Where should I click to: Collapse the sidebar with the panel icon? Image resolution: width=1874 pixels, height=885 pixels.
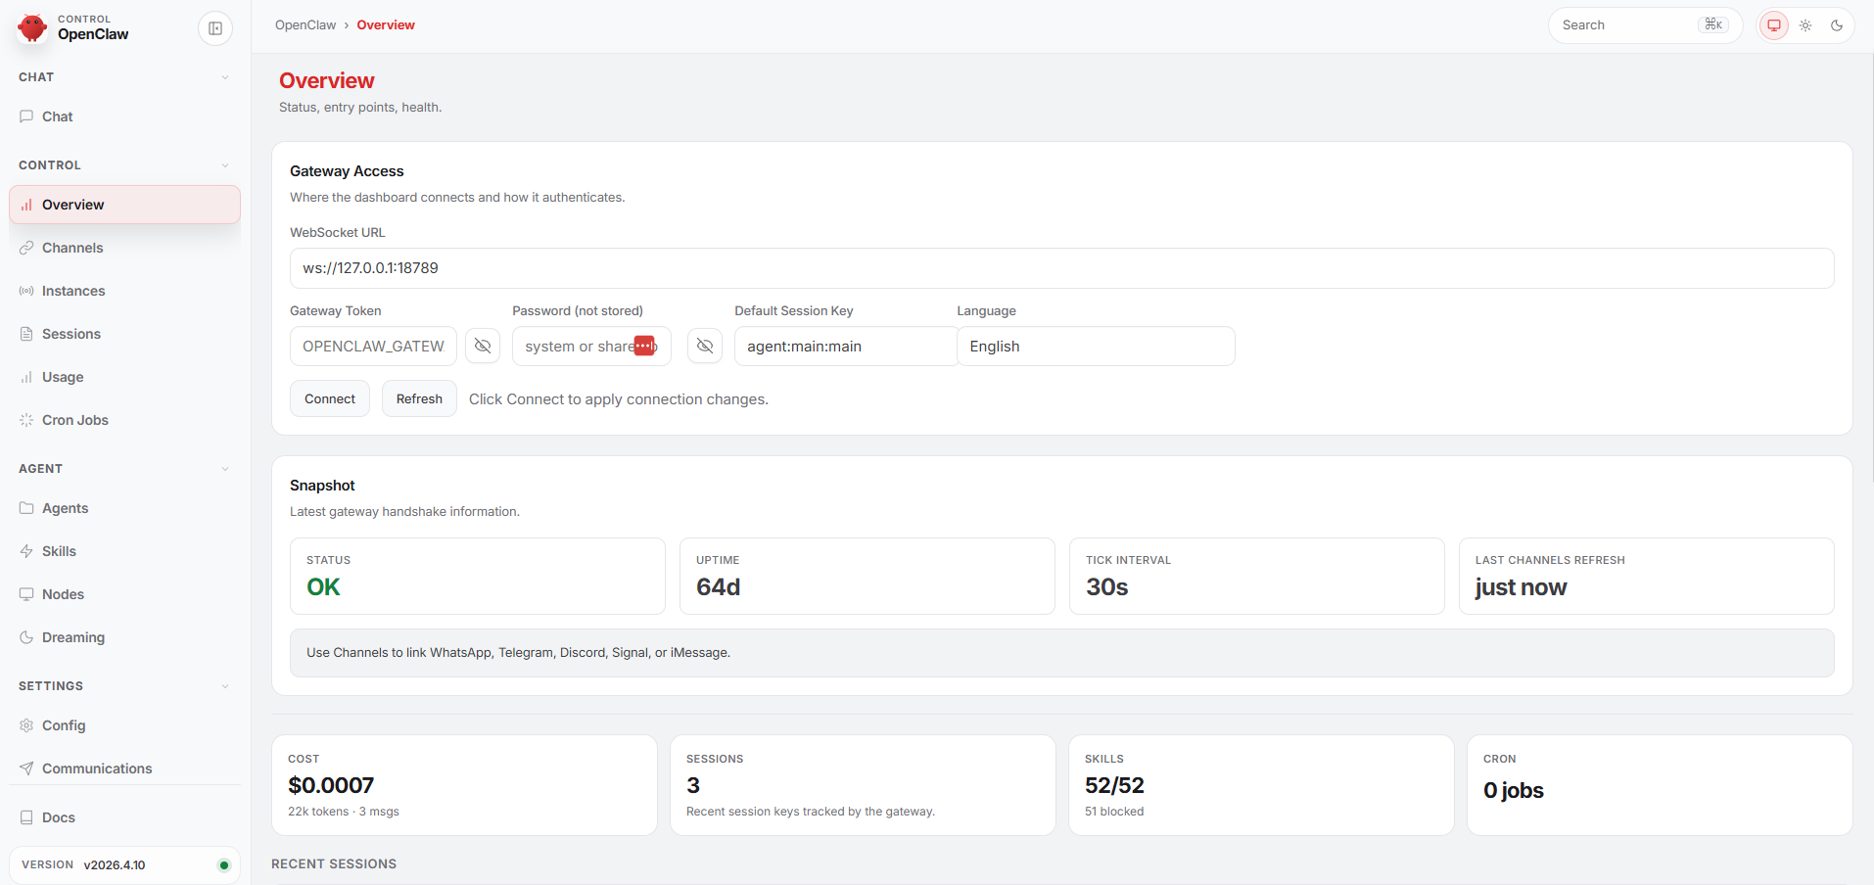point(215,28)
